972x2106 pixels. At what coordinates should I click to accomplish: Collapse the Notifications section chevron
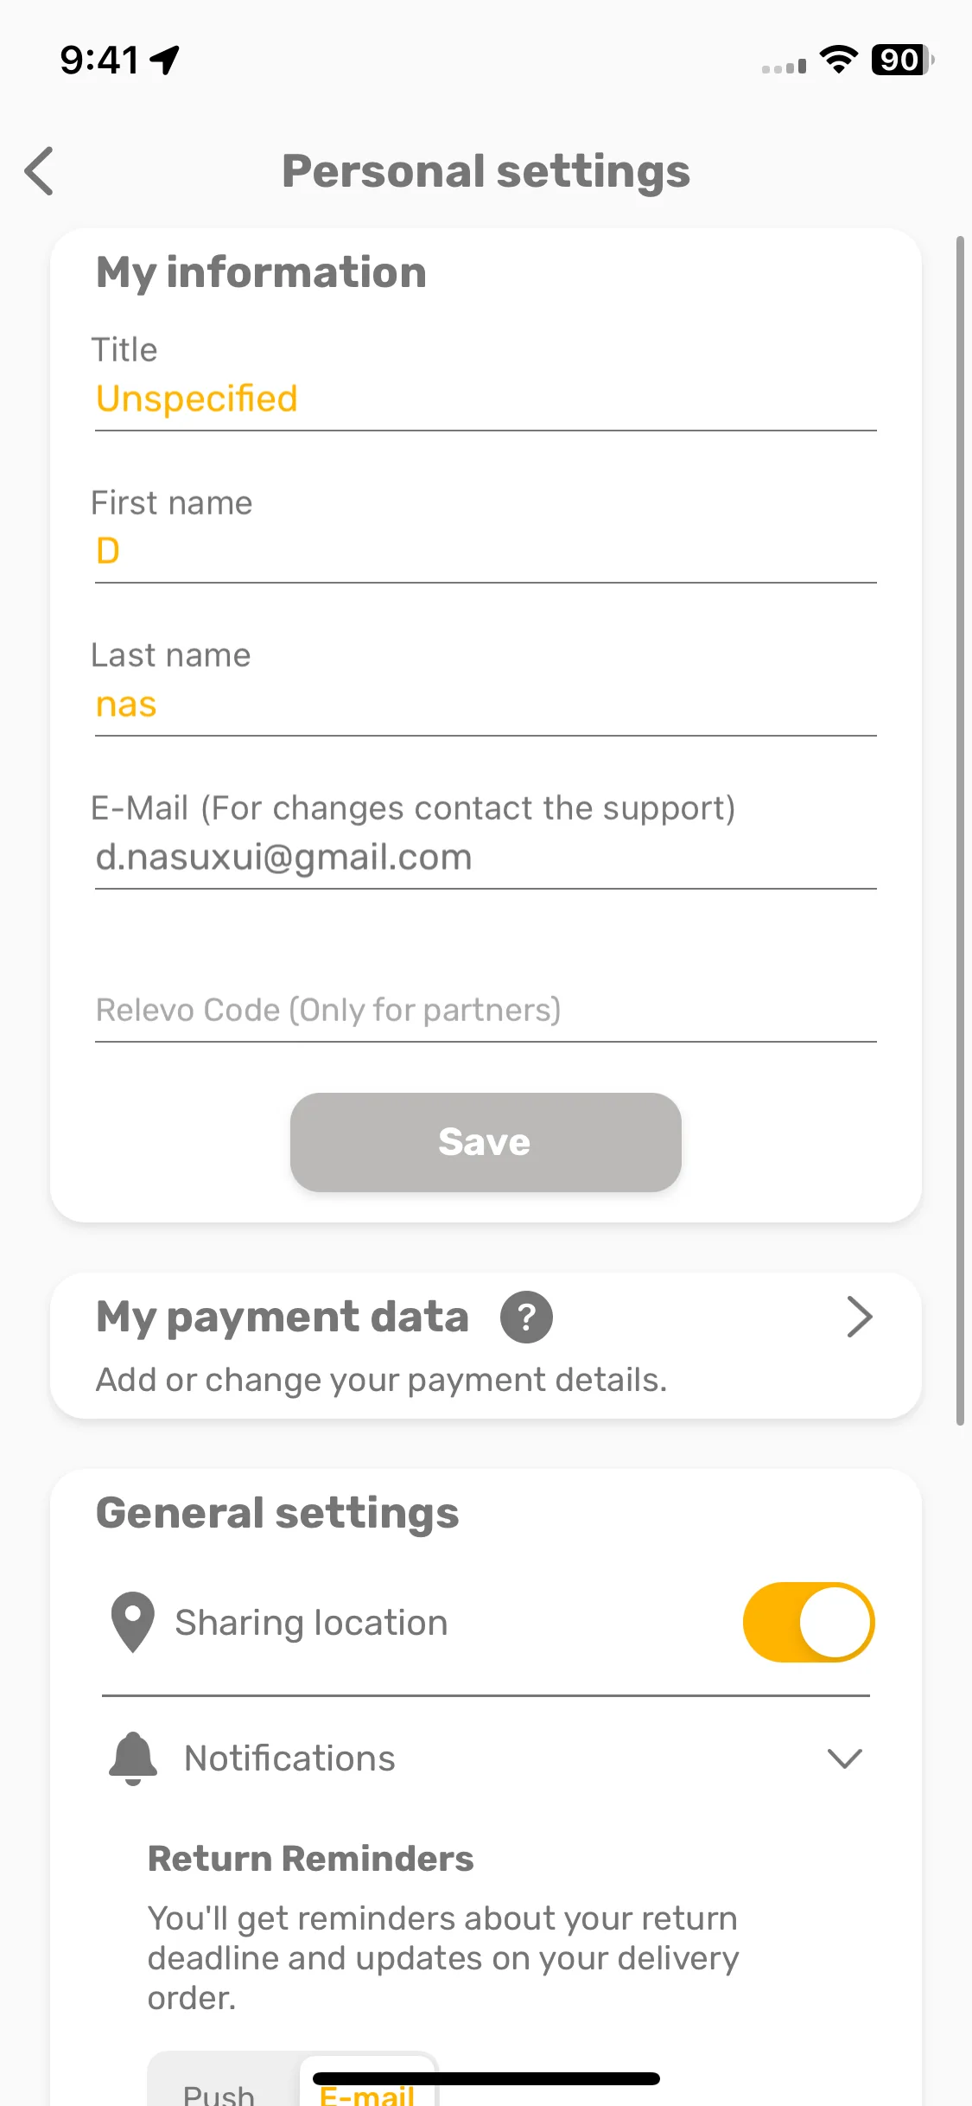coord(844,1758)
